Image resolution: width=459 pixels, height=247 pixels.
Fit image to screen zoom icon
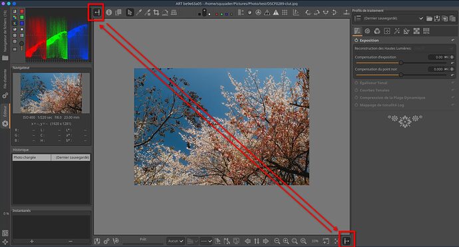(295, 241)
